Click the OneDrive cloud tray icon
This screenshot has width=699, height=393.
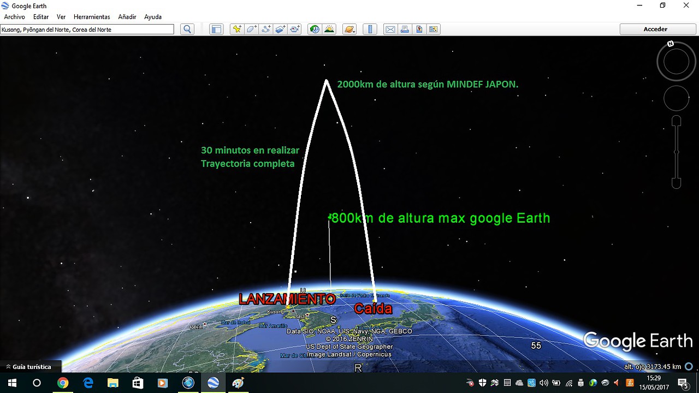(519, 383)
